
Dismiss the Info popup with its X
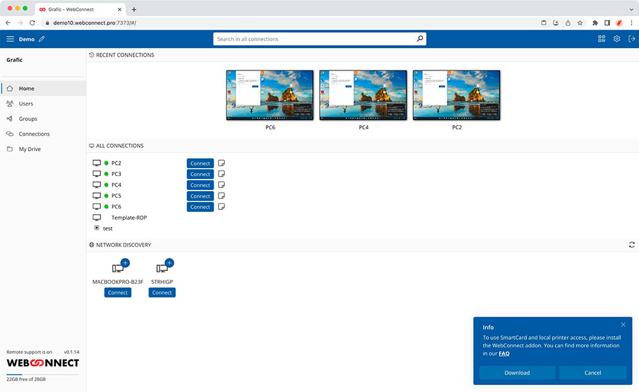(622, 324)
